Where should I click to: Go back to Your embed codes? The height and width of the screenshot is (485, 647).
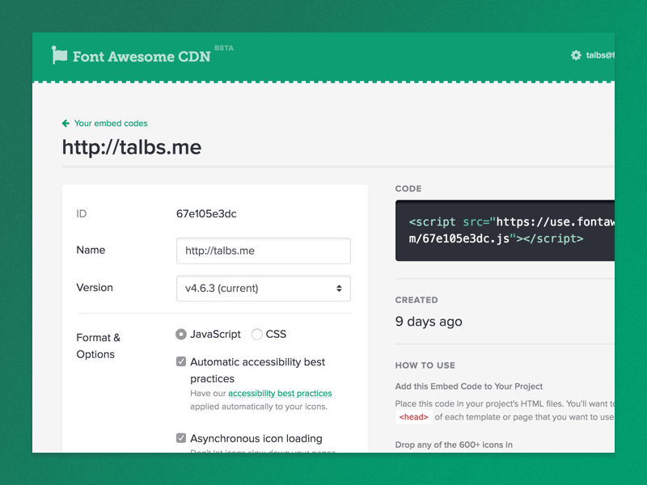pos(111,124)
